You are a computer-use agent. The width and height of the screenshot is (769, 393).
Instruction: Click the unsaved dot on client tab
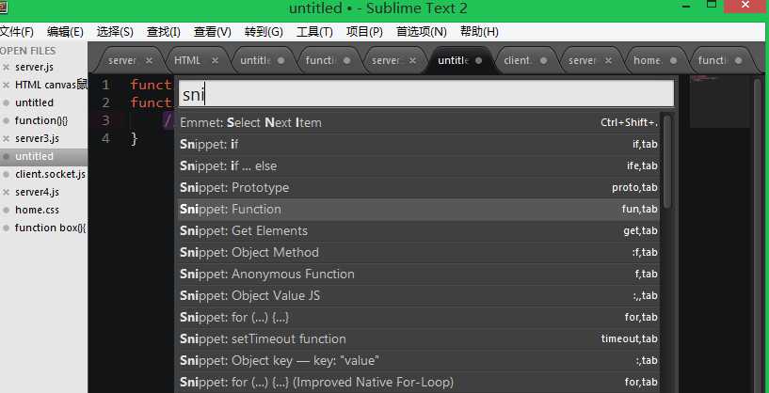[x=543, y=60]
